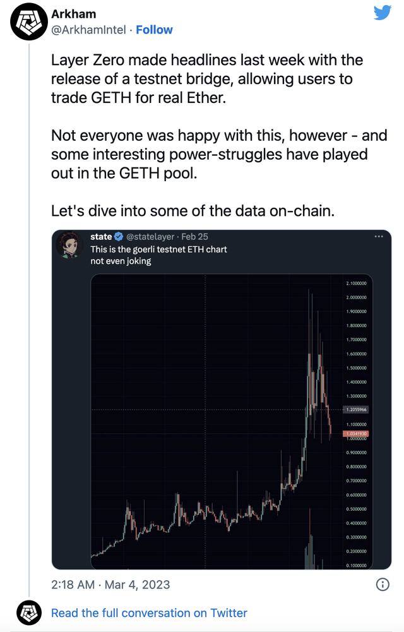
Task: Open Read the full conversation on Twitter
Action: pos(149,613)
